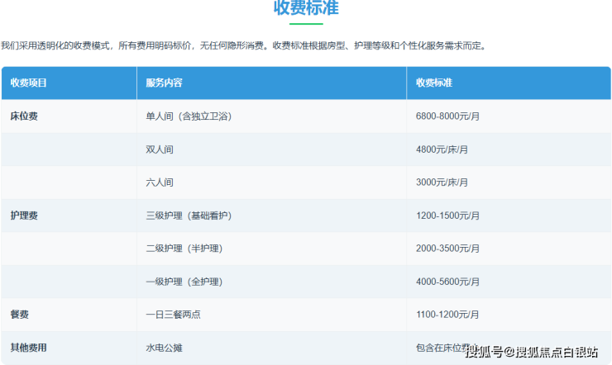The height and width of the screenshot is (365, 612).
Task: Click the 收费标准 page title heading
Action: (306, 9)
